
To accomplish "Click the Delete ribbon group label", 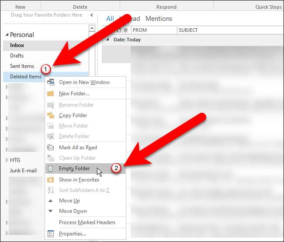I will [80, 7].
